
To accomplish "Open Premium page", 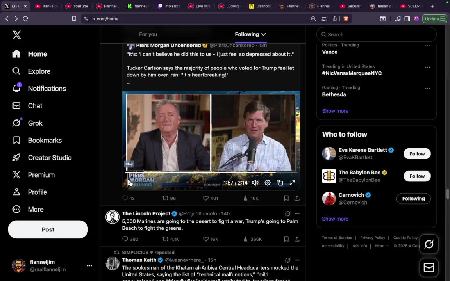I will pos(34,174).
